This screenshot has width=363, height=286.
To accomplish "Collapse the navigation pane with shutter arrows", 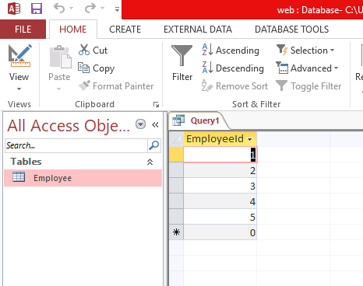I will [155, 125].
